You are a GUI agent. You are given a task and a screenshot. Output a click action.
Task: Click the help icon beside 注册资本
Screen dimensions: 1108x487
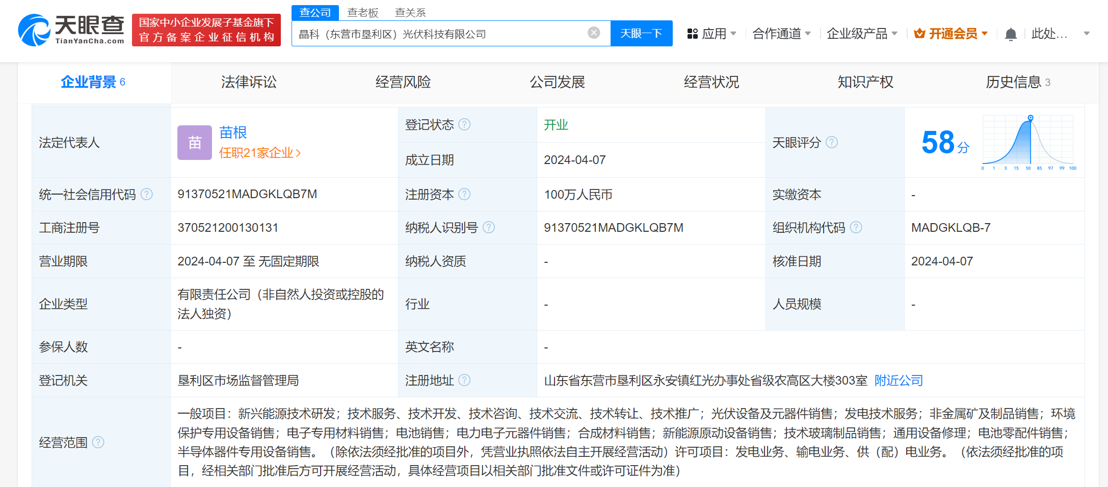coord(464,194)
